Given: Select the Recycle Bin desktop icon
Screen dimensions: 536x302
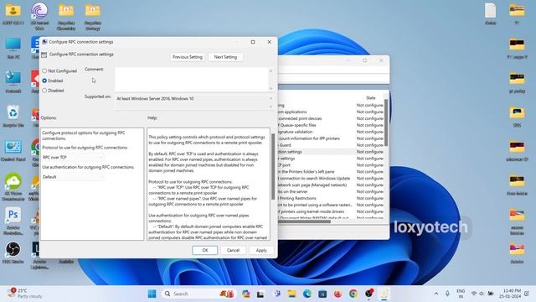Looking at the screenshot, I should click(x=13, y=117).
